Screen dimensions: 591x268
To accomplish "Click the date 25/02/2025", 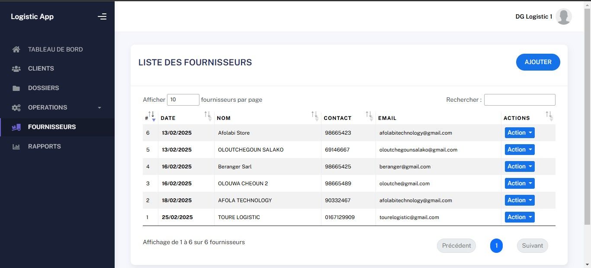I will click(177, 217).
